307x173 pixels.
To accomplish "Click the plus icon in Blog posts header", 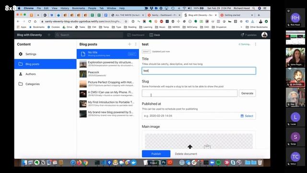I will [x=130, y=44].
